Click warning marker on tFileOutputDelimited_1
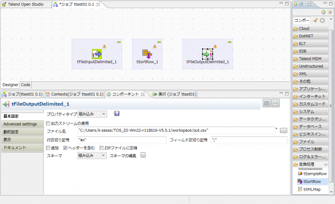 (x=215, y=46)
